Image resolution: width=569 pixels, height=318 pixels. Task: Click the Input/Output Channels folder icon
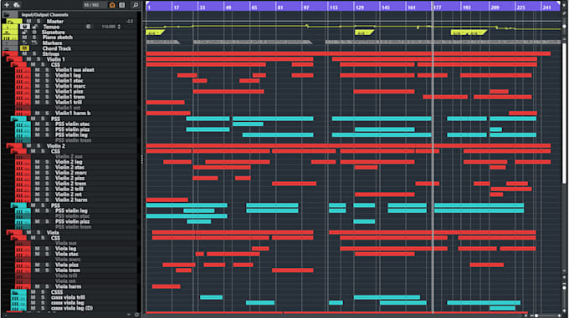point(7,15)
